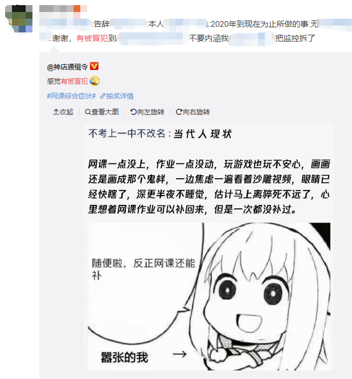Screen dimensions: 352x379
Task: Click the rotate-left arrow icon
Action: (x=133, y=112)
